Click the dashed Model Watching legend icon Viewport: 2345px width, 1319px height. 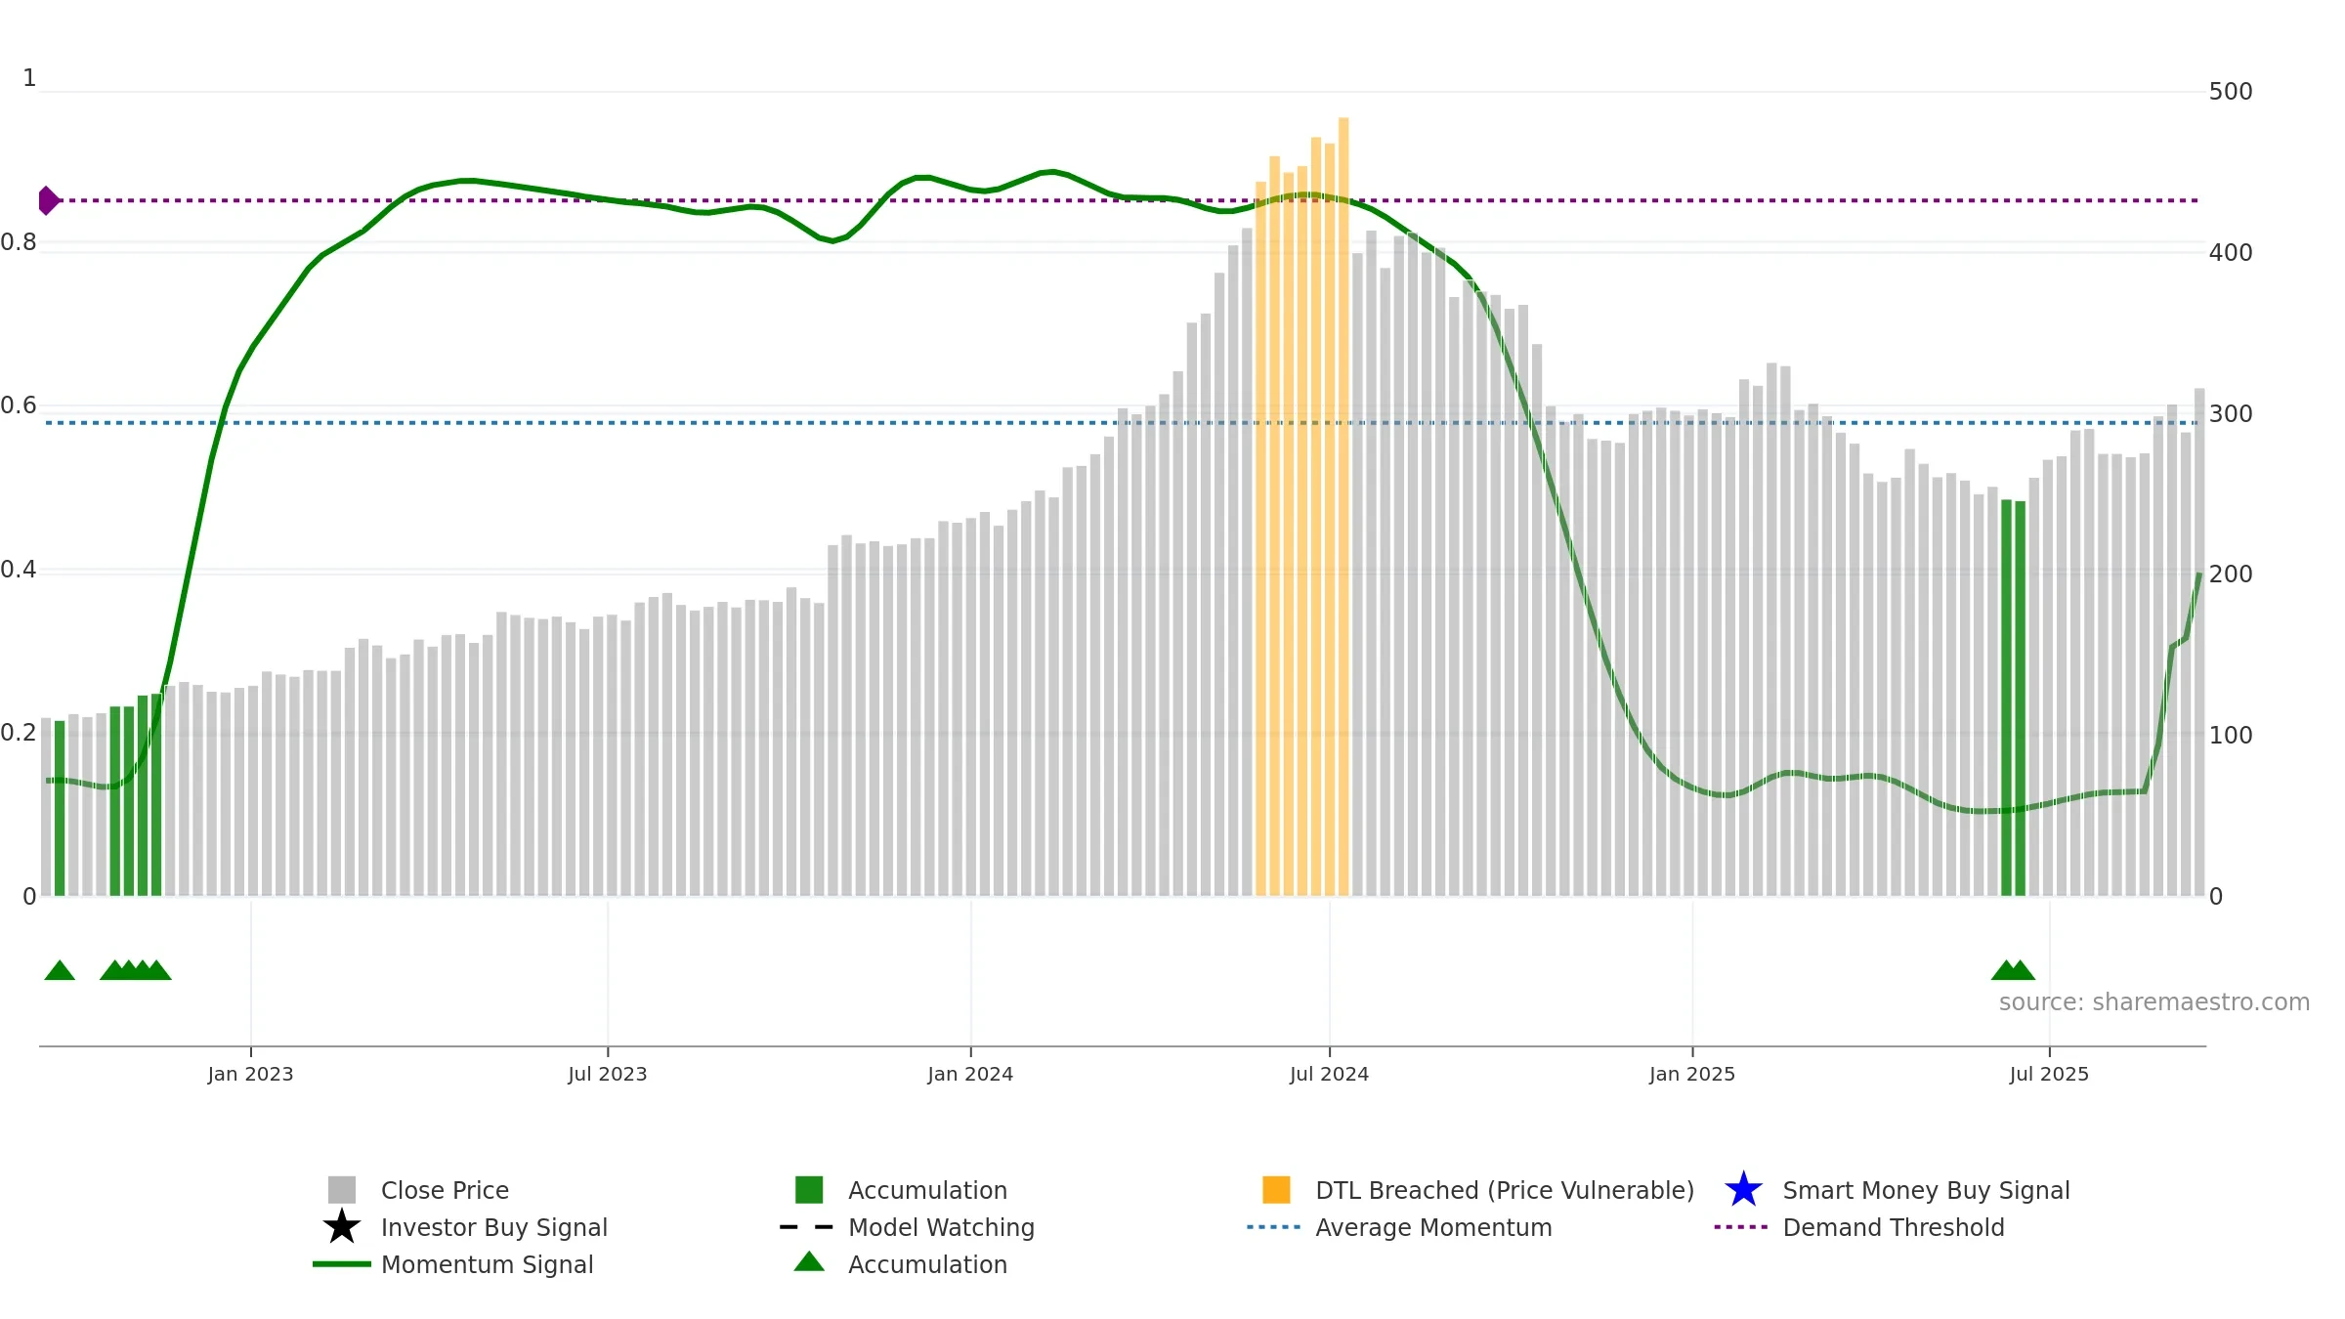(807, 1226)
